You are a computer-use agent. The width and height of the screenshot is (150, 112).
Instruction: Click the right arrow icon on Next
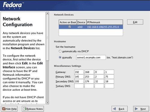click(136, 109)
